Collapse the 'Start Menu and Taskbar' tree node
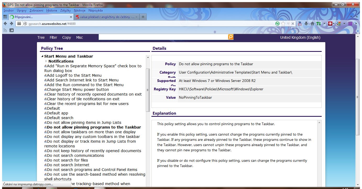 (x=42, y=56)
